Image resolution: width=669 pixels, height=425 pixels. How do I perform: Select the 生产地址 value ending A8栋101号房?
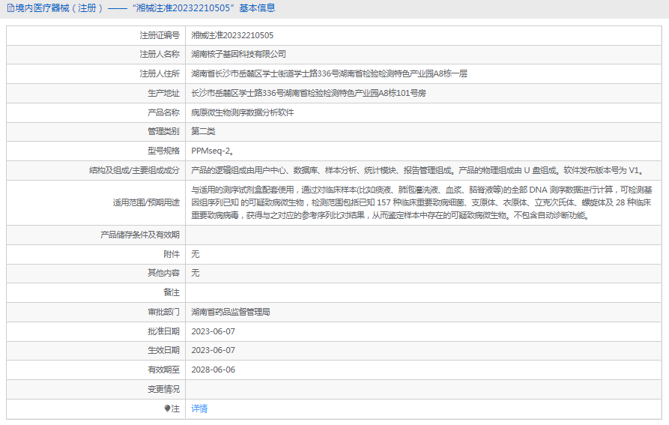pos(309,93)
